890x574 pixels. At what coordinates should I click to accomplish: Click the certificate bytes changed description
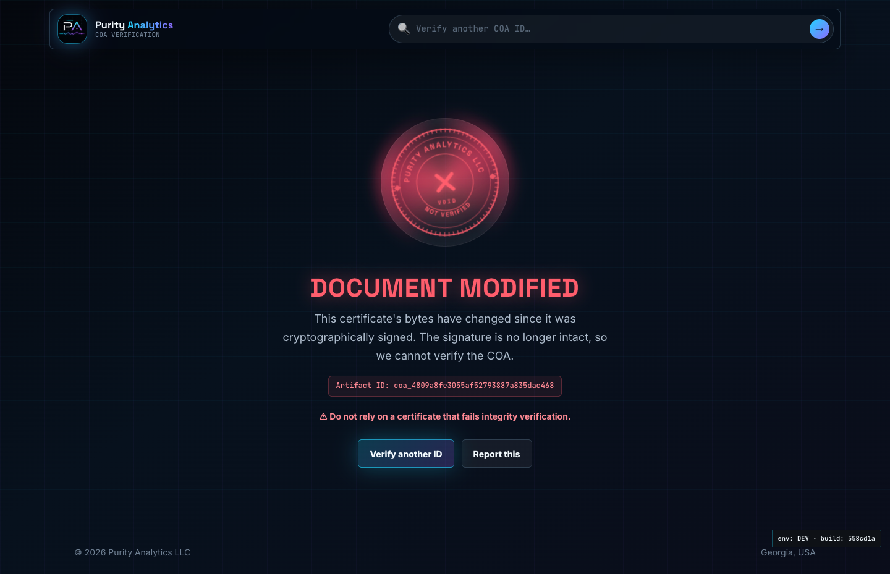tap(445, 337)
